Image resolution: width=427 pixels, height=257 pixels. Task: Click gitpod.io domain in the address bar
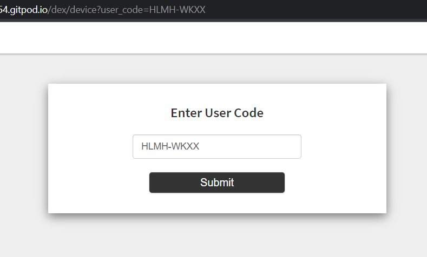(26, 10)
